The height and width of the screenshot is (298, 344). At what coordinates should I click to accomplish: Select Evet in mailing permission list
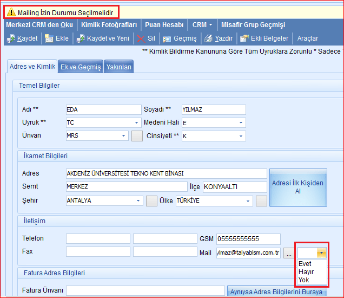coord(305,264)
